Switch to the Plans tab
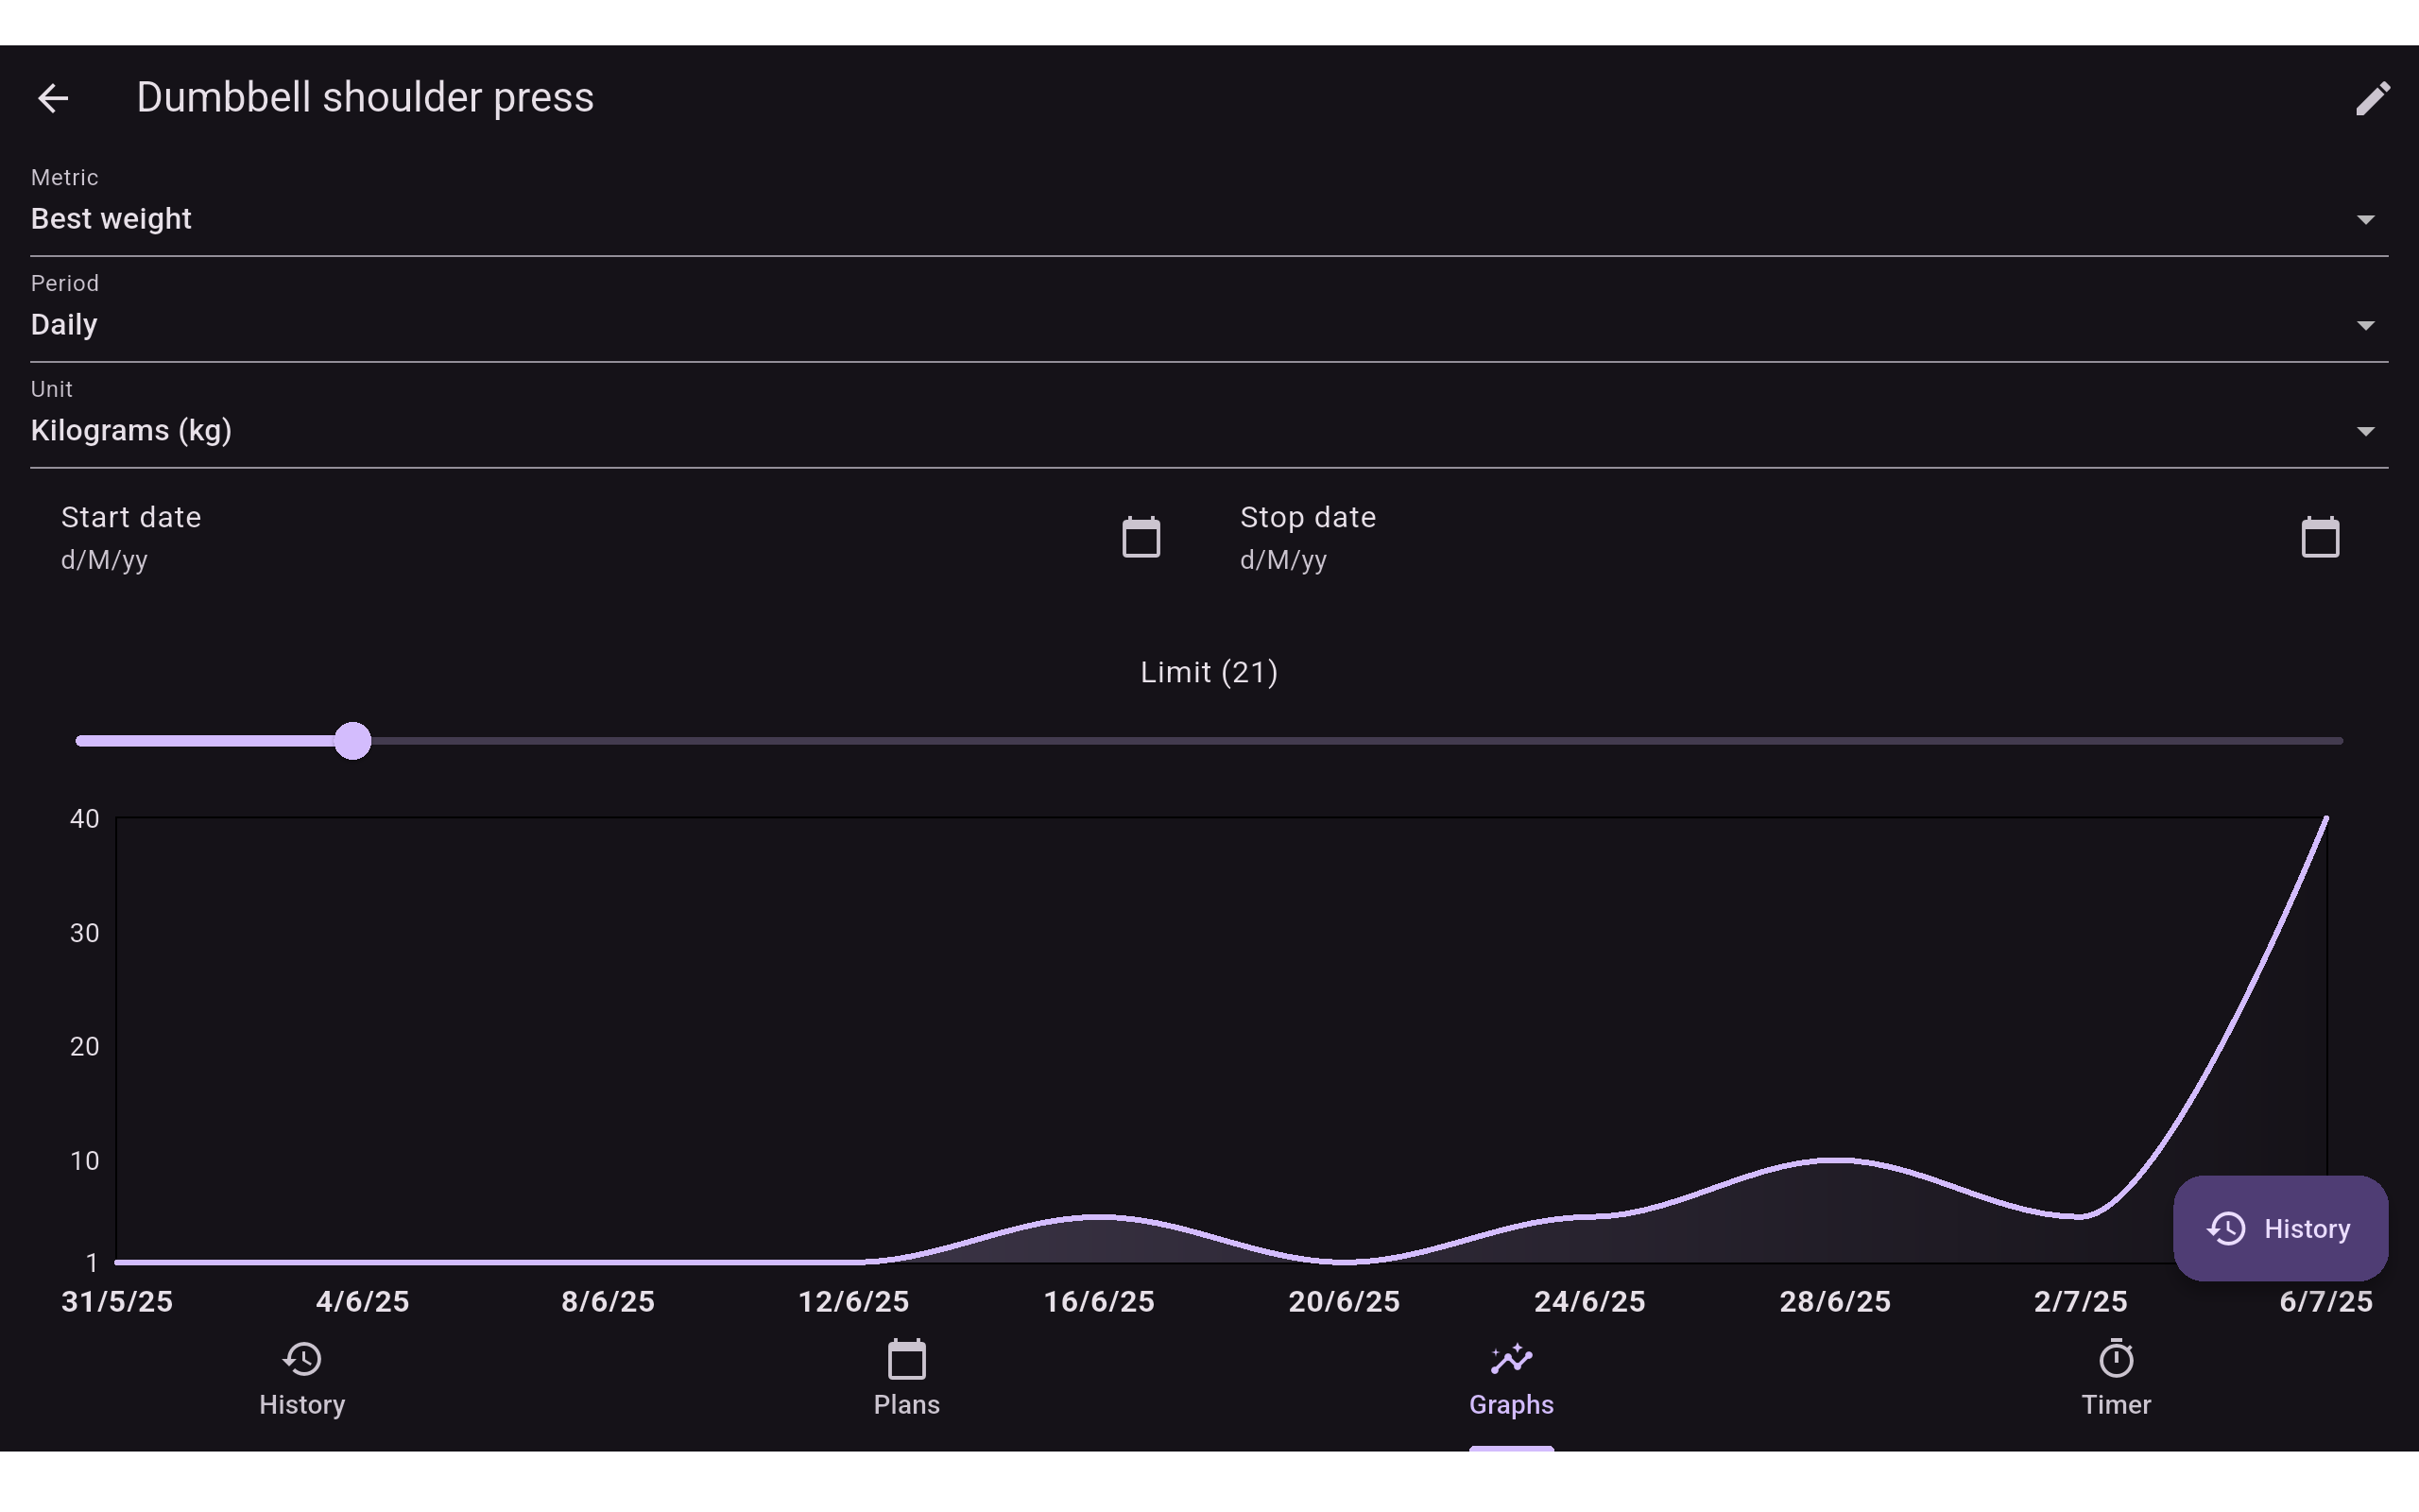 click(x=906, y=1379)
